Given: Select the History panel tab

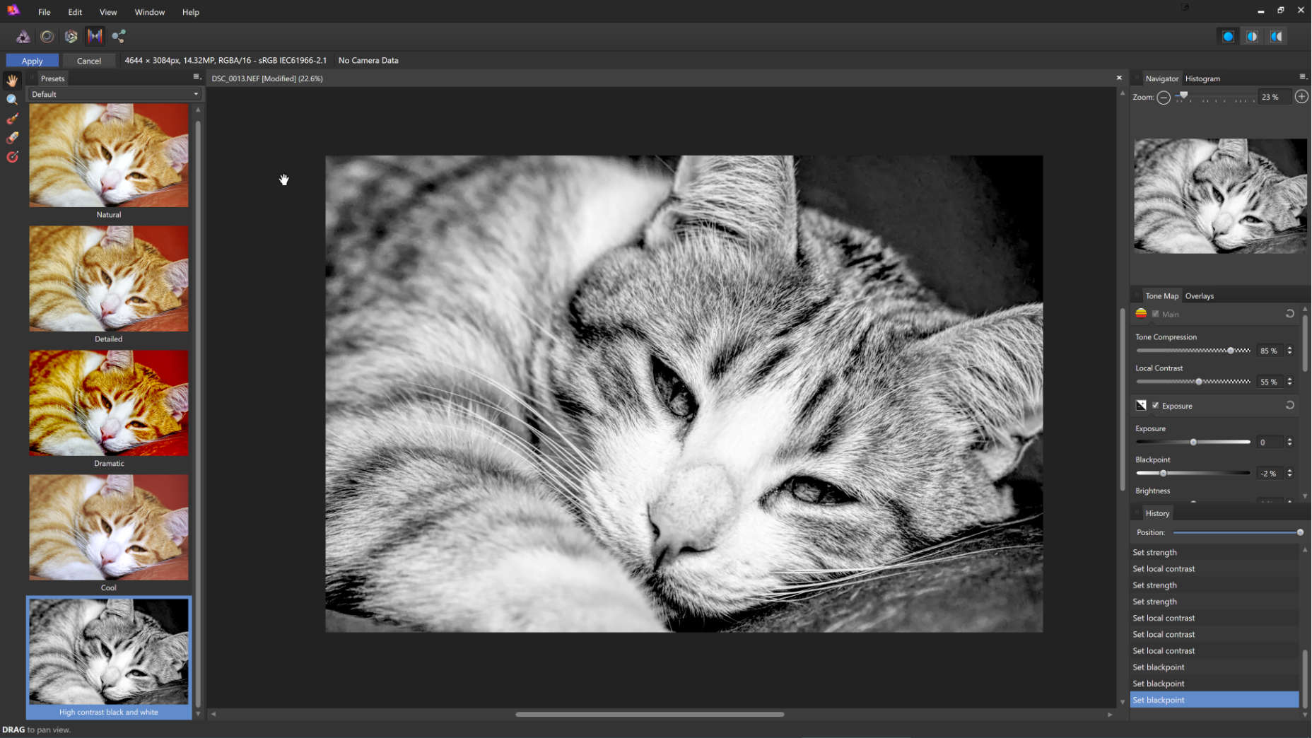Looking at the screenshot, I should pyautogui.click(x=1157, y=513).
